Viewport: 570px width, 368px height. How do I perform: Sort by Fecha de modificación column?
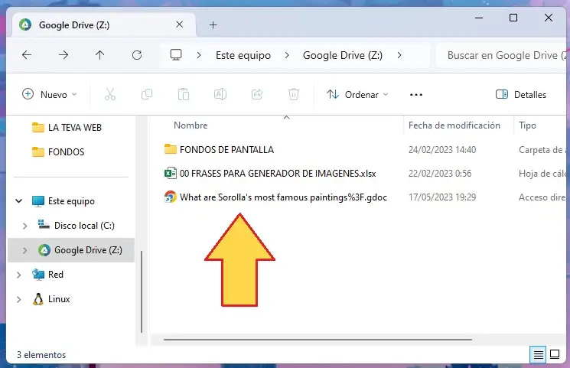(x=454, y=125)
